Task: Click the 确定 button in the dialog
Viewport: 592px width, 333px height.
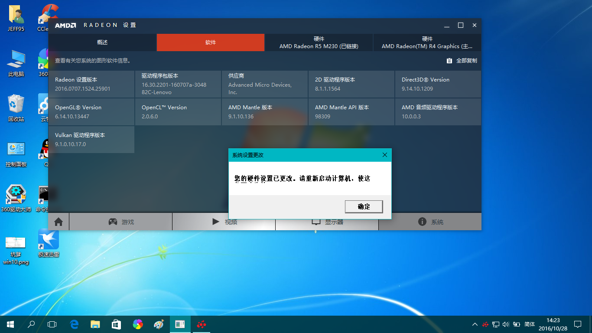Action: coord(364,206)
